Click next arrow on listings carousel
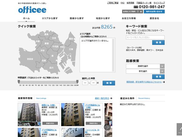The image size is (182, 137). click(x=107, y=127)
